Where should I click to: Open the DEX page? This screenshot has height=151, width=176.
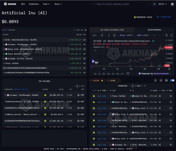tap(23, 4)
